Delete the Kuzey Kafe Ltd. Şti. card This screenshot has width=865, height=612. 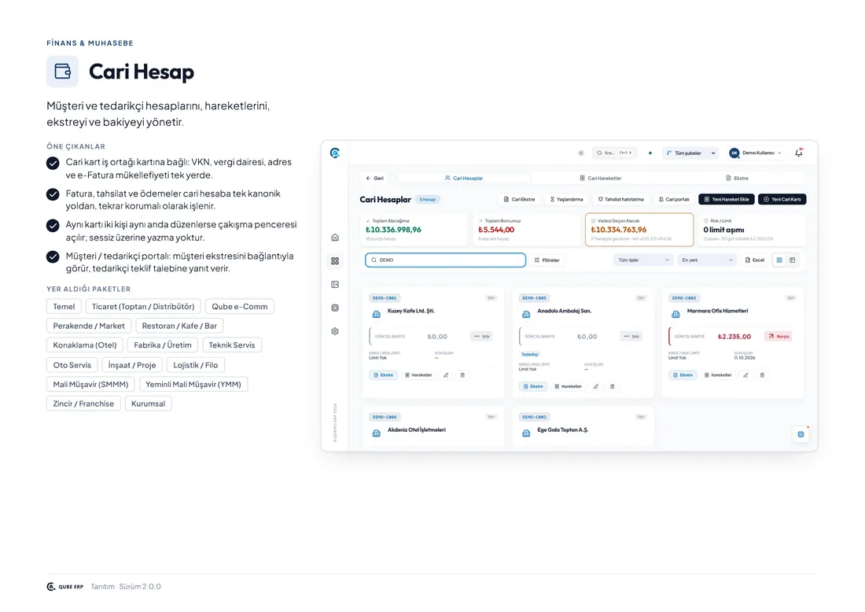click(x=462, y=375)
